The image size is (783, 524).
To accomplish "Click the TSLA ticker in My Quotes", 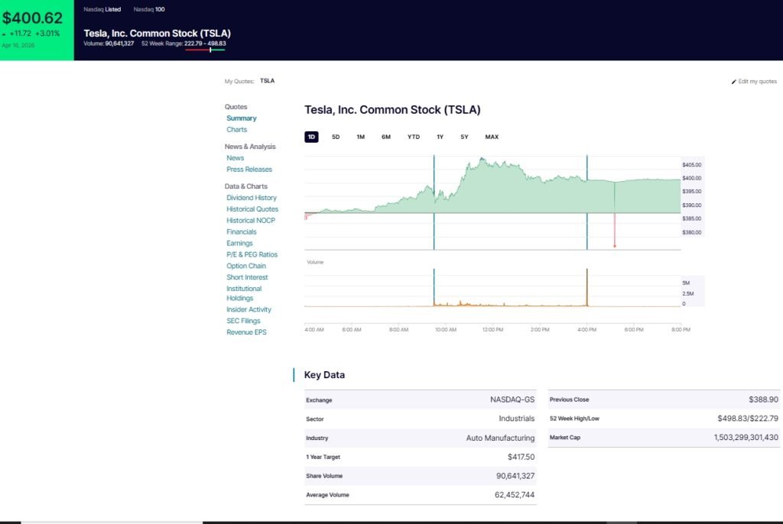I will point(267,81).
